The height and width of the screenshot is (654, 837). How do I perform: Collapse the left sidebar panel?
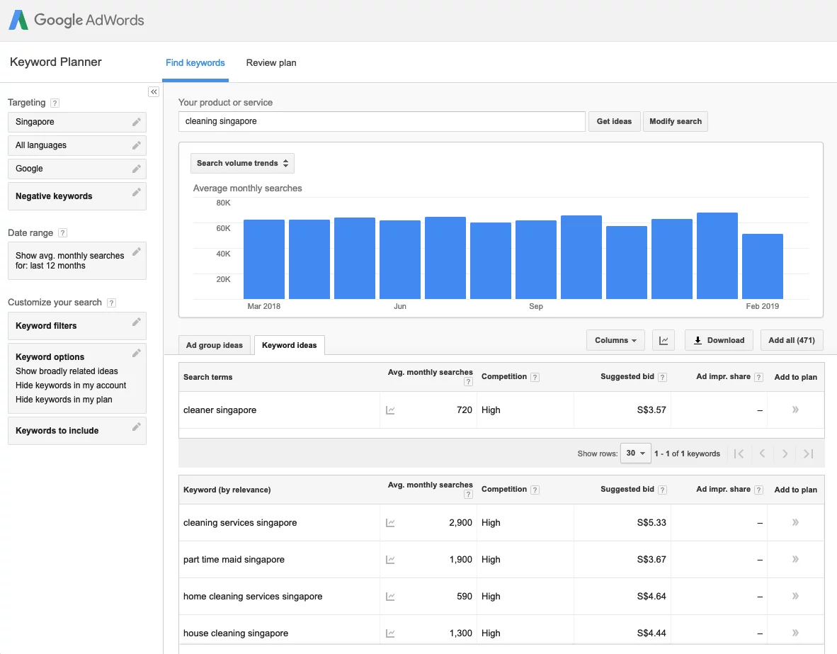(154, 92)
